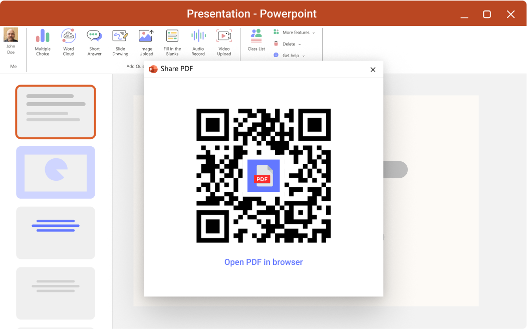Close the Presentation - Powerpoint window
The width and height of the screenshot is (527, 329).
(511, 14)
